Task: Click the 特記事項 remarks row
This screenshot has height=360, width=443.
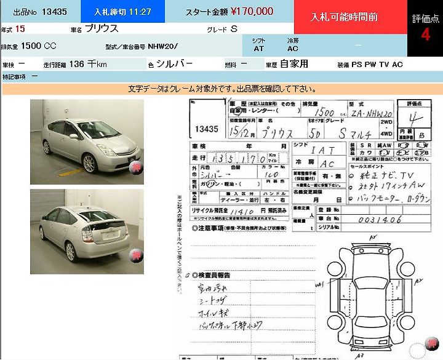Action: (221, 76)
